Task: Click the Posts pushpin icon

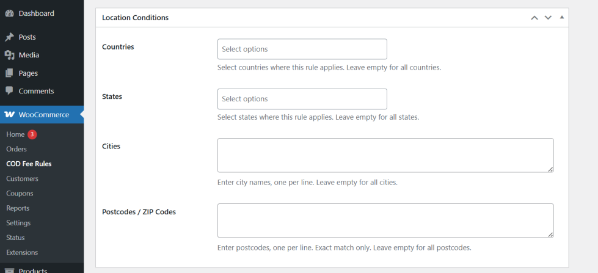Action: (9, 37)
